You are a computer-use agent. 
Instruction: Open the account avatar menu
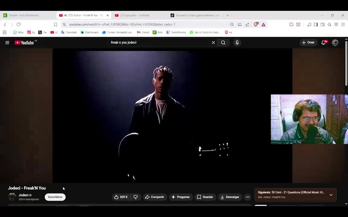pos(335,42)
